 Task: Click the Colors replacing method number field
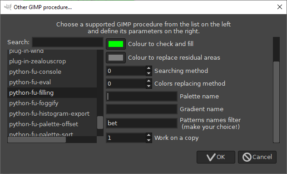[x=126, y=84]
